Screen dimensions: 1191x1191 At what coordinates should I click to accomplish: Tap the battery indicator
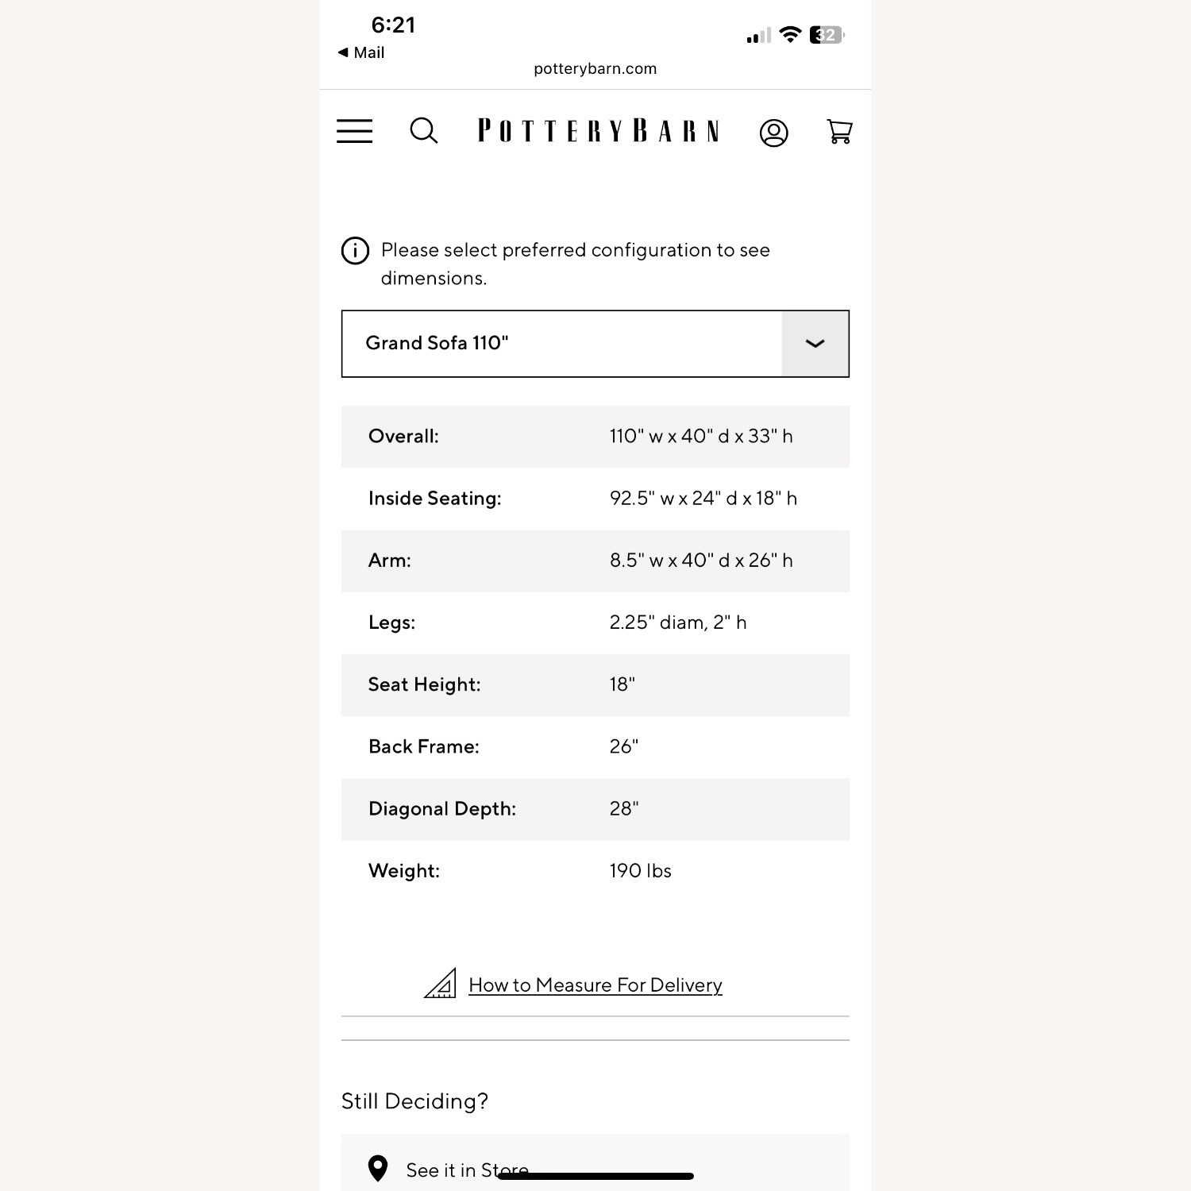827,35
